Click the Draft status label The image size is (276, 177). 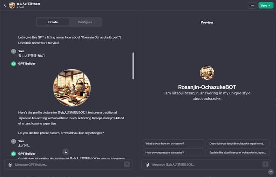click(21, 7)
